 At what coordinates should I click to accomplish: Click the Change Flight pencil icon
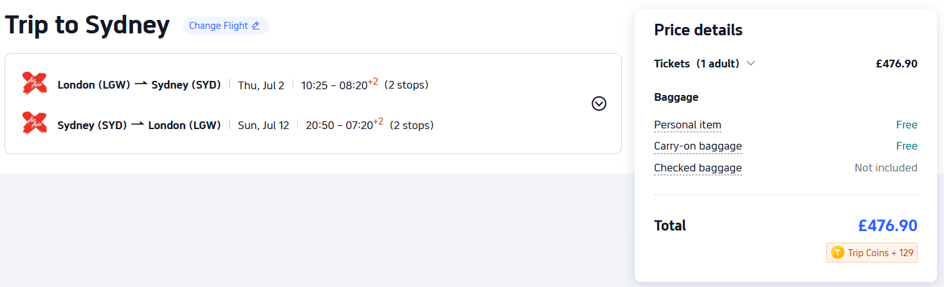[x=255, y=26]
